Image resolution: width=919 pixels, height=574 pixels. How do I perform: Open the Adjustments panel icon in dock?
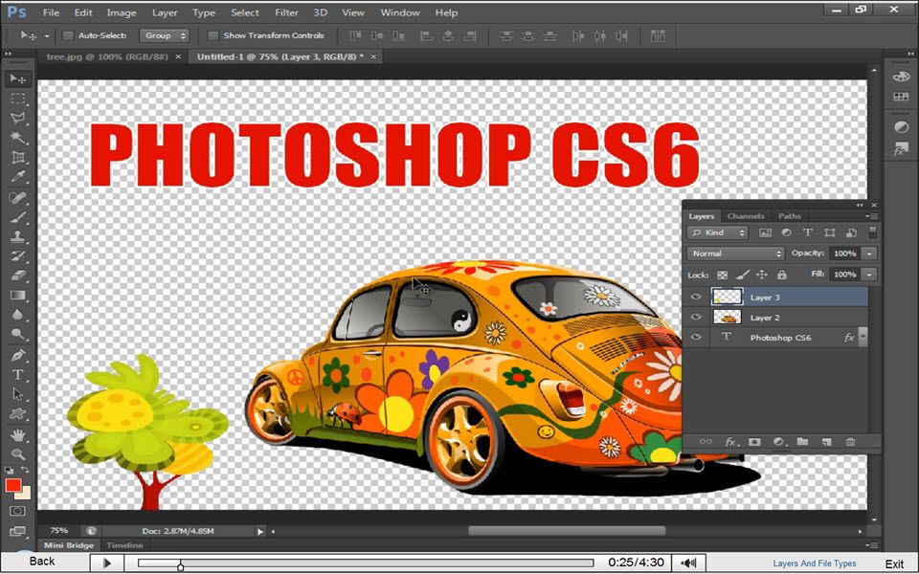pyautogui.click(x=901, y=127)
